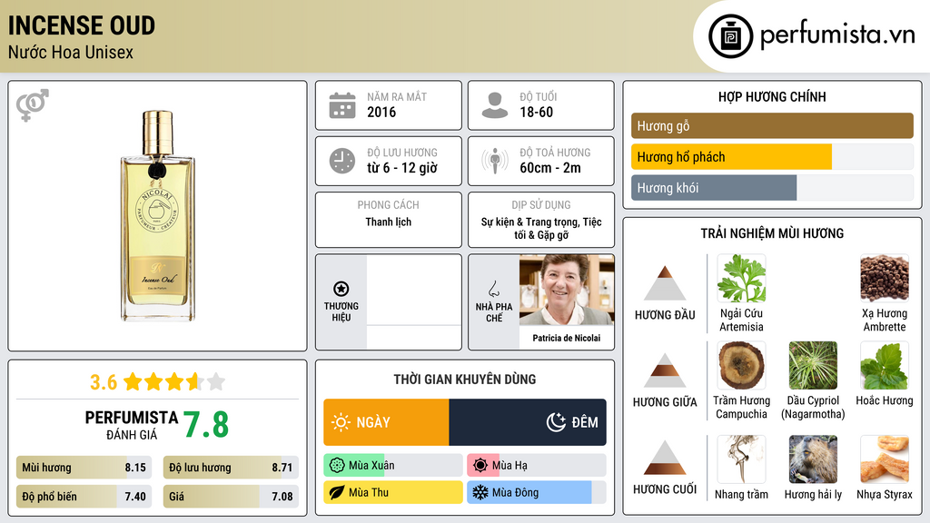This screenshot has height=523, width=930.
Task: Open the Incense Oud bottle image
Action: (x=158, y=216)
